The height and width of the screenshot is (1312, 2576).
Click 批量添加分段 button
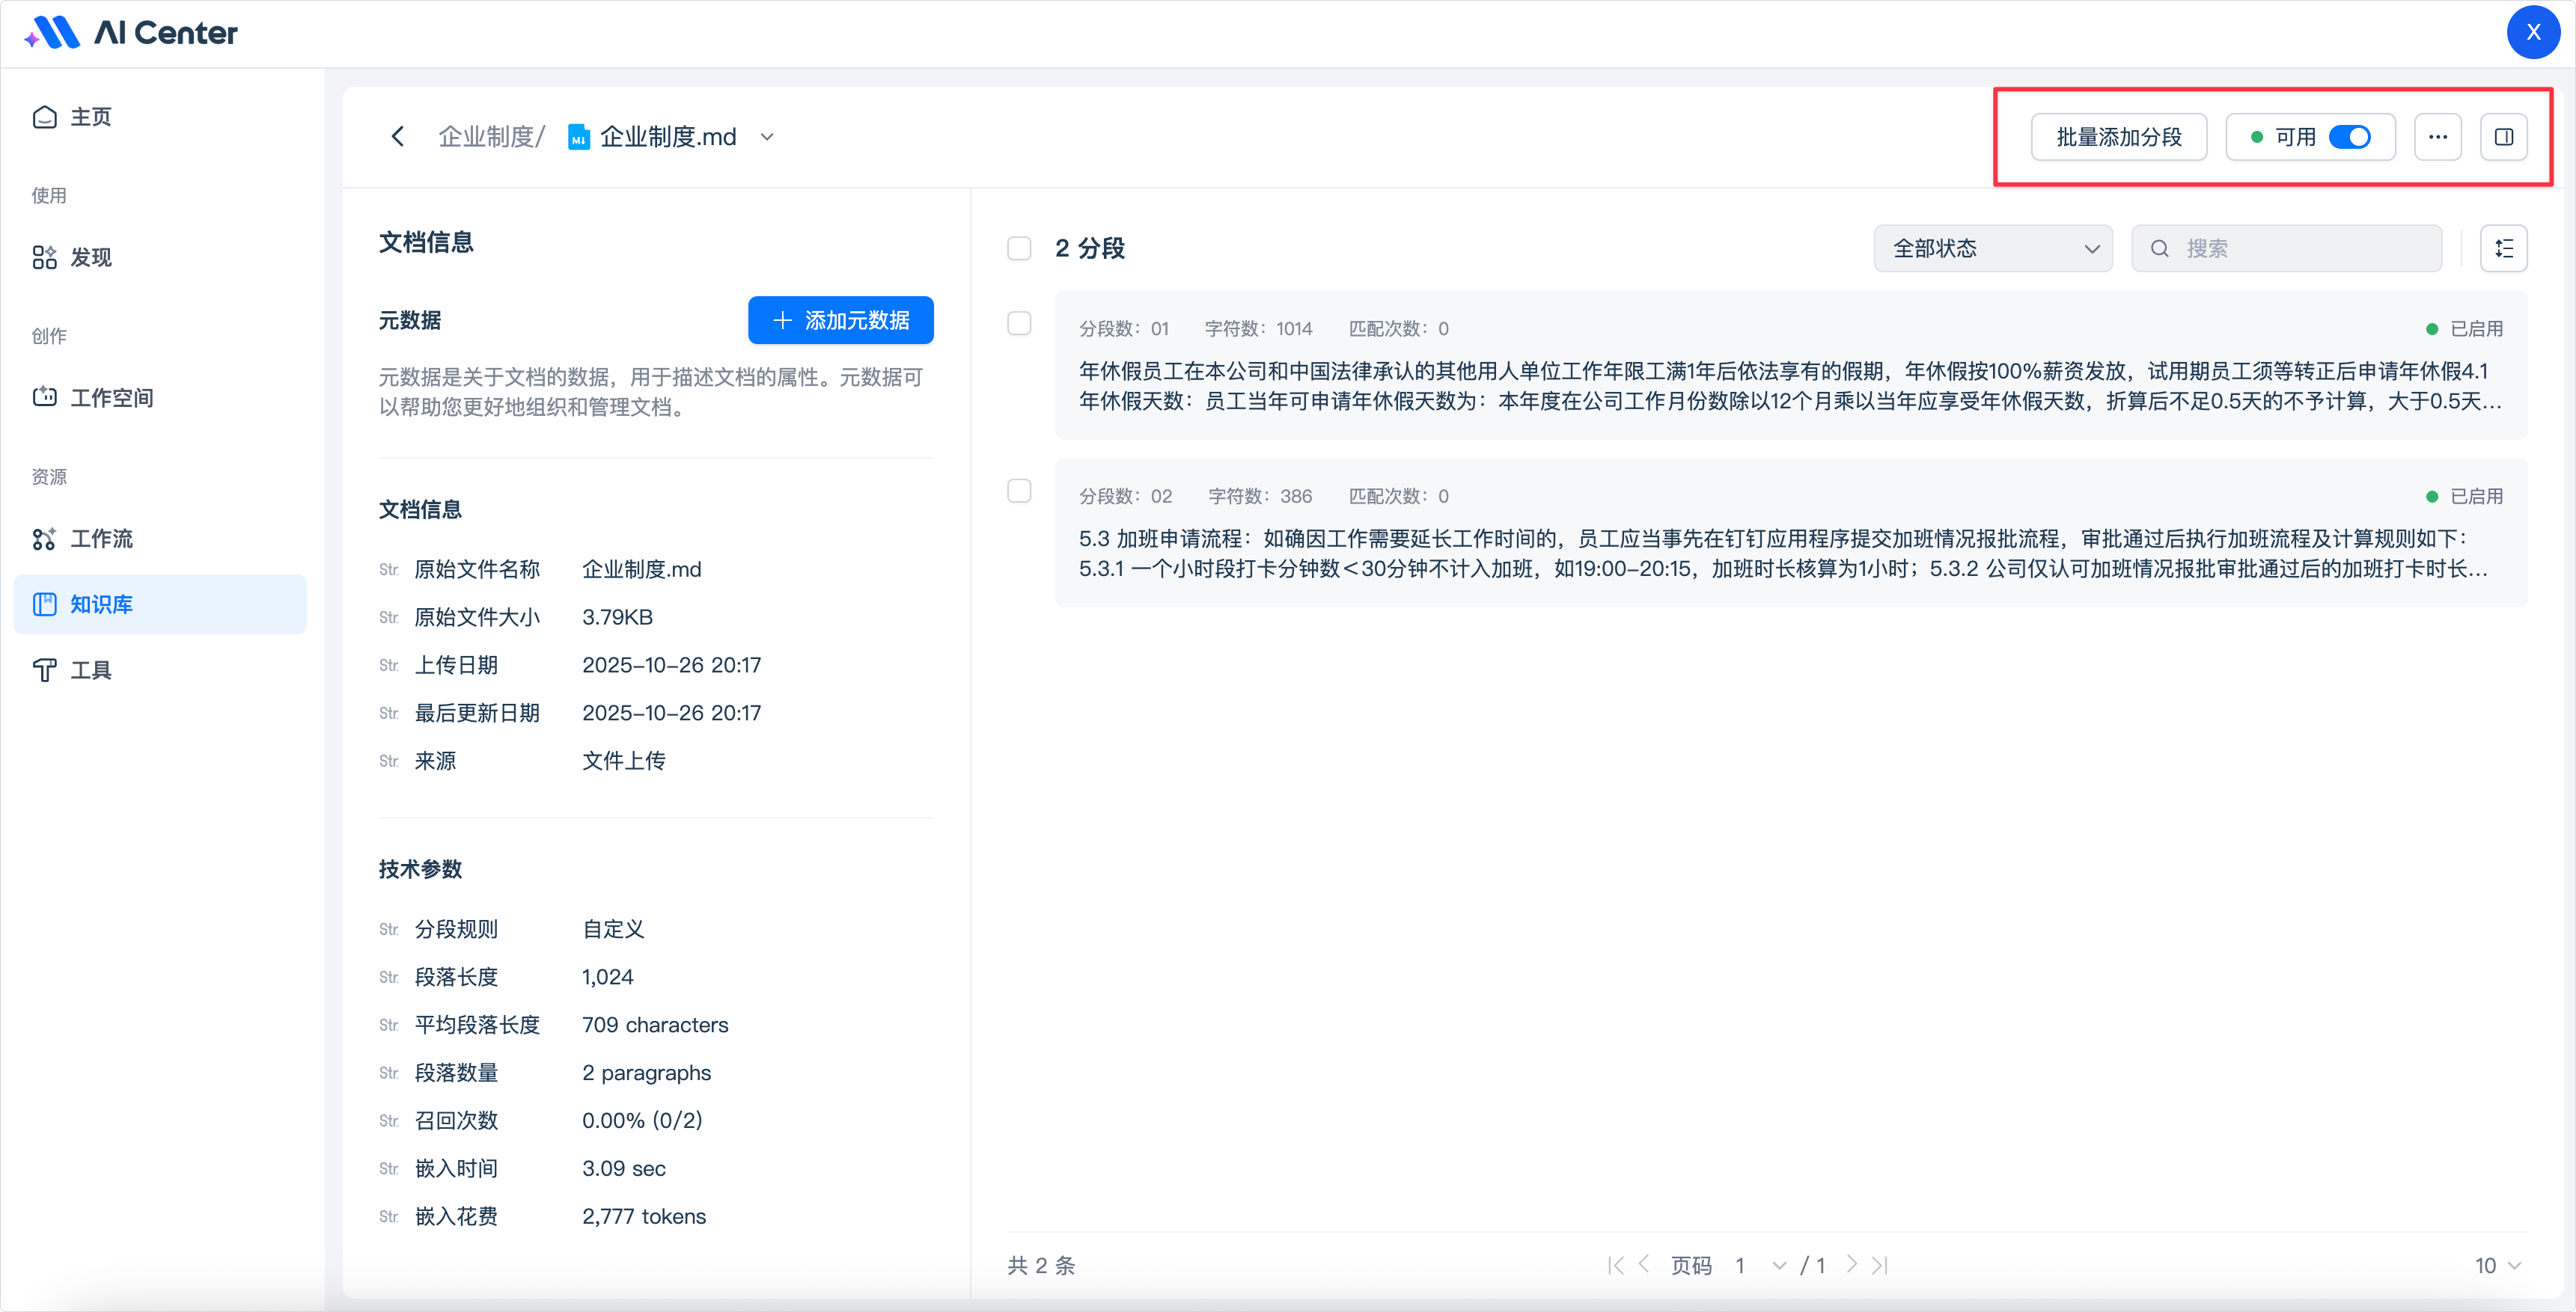2118,137
